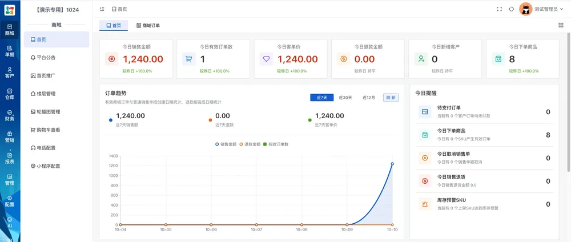Click the application logo icon

pyautogui.click(x=10, y=10)
